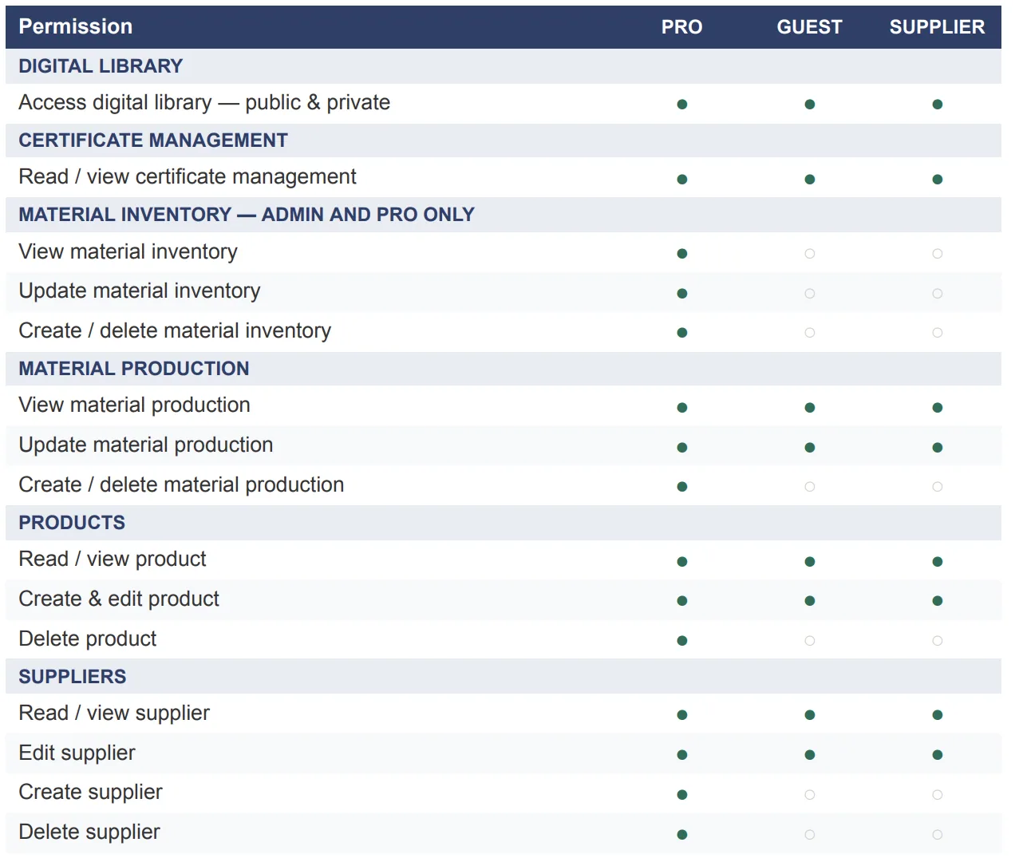
Task: Select PRO filled dot for Create / delete material inventory
Action: (x=682, y=333)
